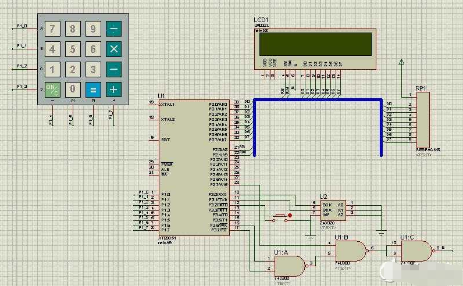The height and width of the screenshot is (286, 463).
Task: Select the U2 24C02C EEPROM chip
Action: pyautogui.click(x=333, y=210)
